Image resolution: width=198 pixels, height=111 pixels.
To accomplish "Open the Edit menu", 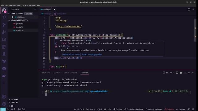I will pyautogui.click(x=6, y=6).
